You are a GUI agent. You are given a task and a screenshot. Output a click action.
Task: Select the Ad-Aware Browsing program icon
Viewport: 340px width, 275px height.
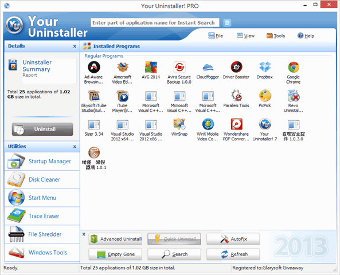(94, 67)
